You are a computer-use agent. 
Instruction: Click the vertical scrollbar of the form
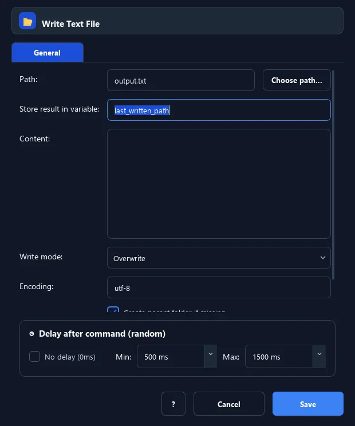pos(333,175)
